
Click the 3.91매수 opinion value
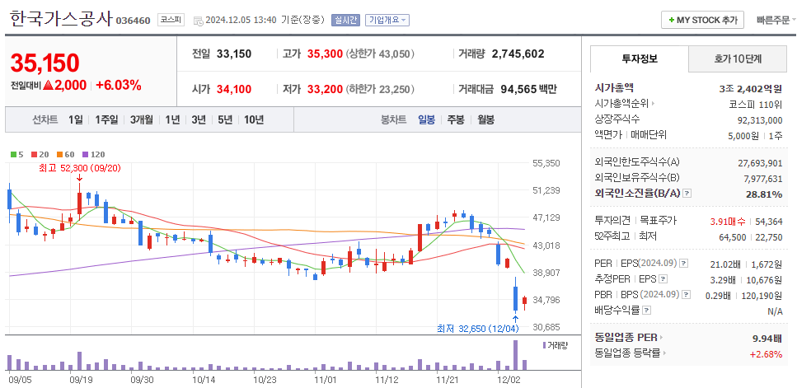click(x=728, y=222)
